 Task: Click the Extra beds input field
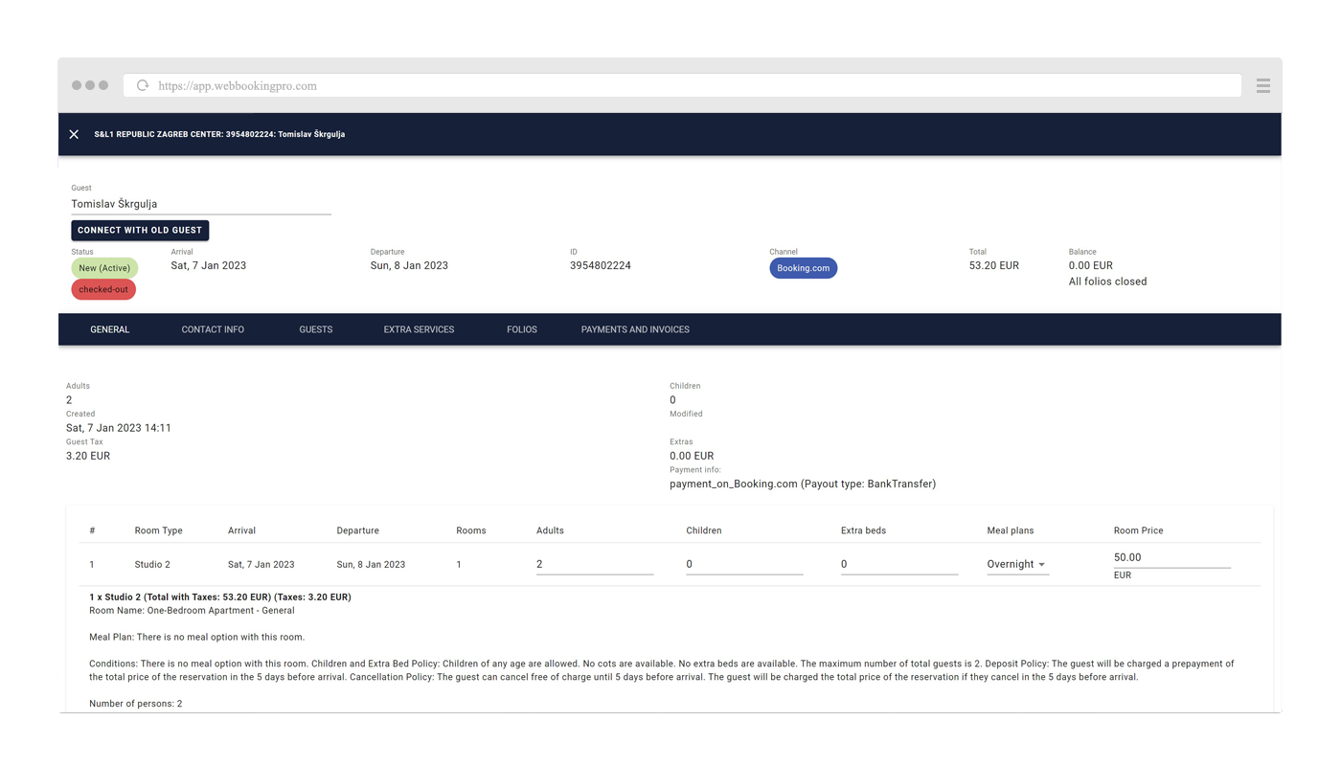click(898, 565)
